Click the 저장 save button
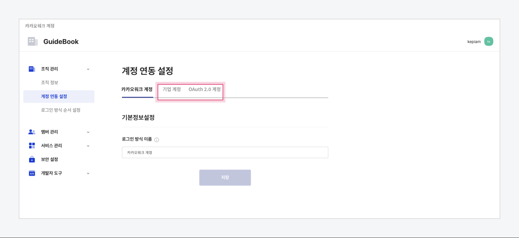Image resolution: width=519 pixels, height=238 pixels. tap(225, 177)
